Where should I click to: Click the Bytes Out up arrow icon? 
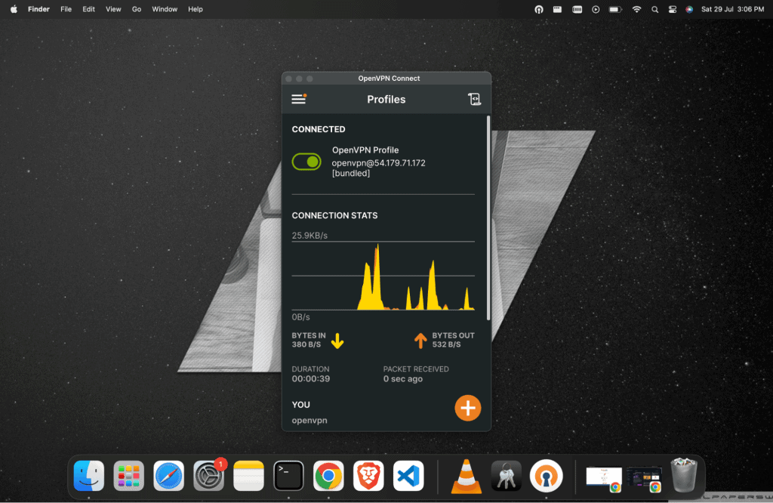(x=420, y=341)
